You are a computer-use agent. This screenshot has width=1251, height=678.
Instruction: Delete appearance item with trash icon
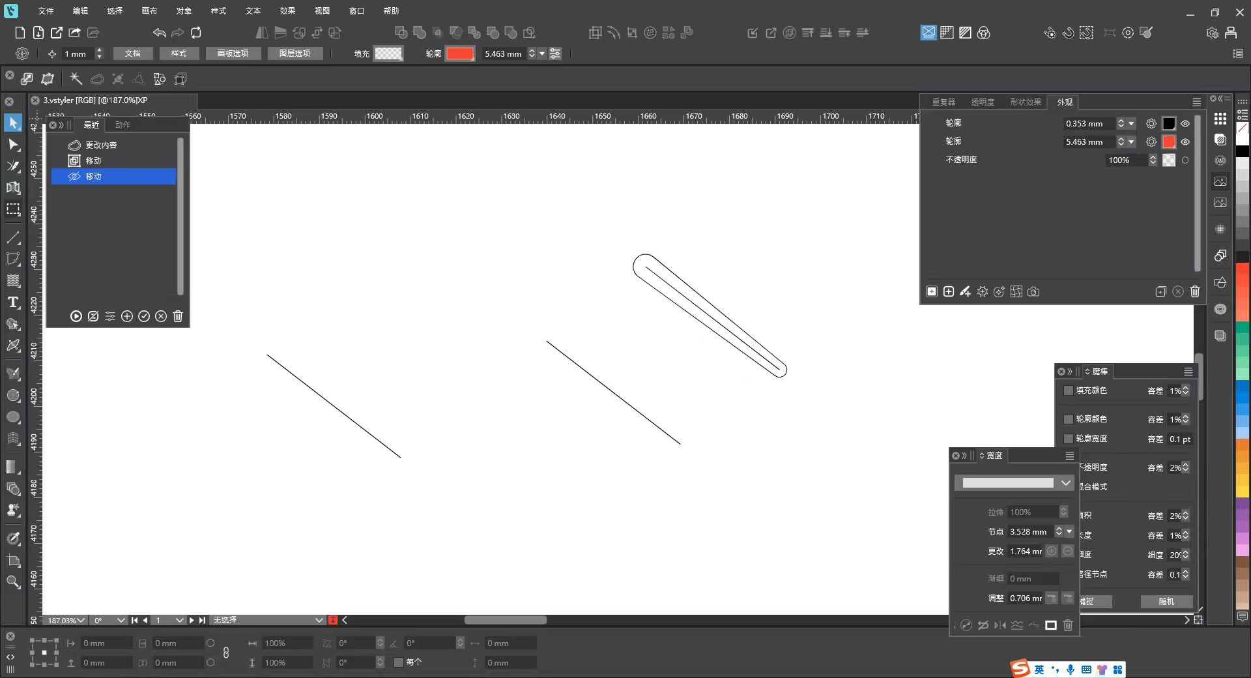point(1195,291)
